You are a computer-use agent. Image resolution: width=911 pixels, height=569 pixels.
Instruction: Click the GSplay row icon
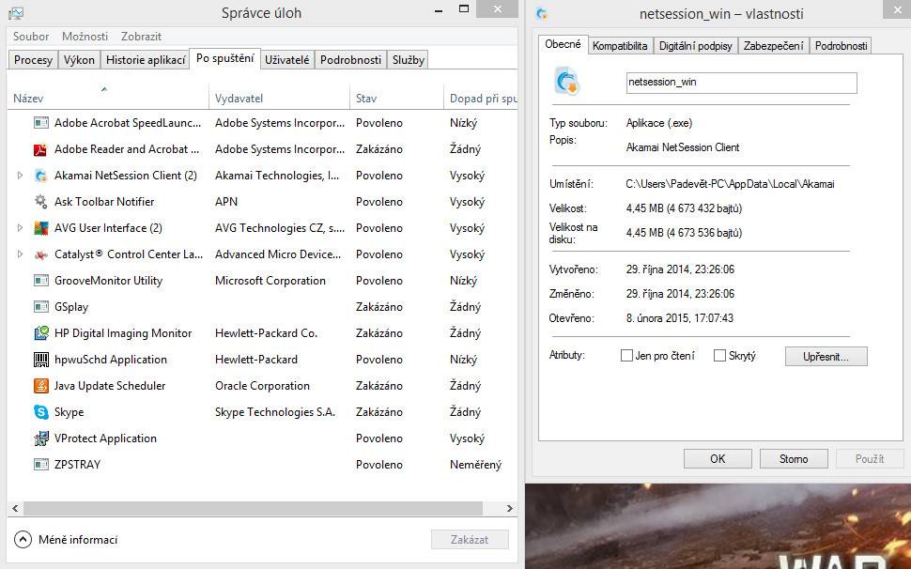(40, 306)
